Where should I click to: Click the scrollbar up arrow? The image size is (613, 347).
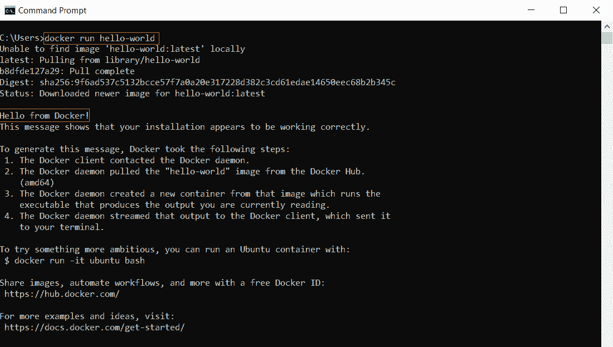point(607,27)
